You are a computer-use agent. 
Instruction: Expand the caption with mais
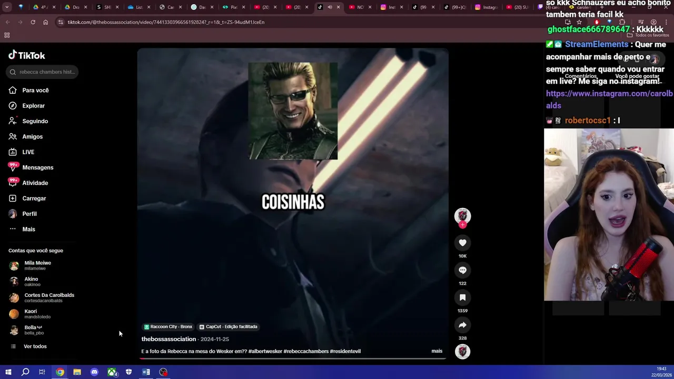click(x=437, y=351)
